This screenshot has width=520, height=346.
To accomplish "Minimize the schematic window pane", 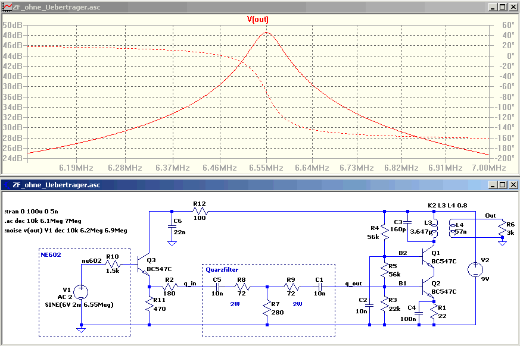I will [x=493, y=185].
